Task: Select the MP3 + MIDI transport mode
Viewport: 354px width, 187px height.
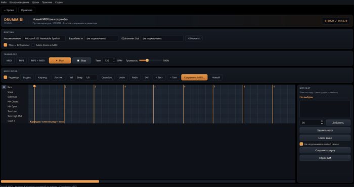Action: [x=38, y=60]
